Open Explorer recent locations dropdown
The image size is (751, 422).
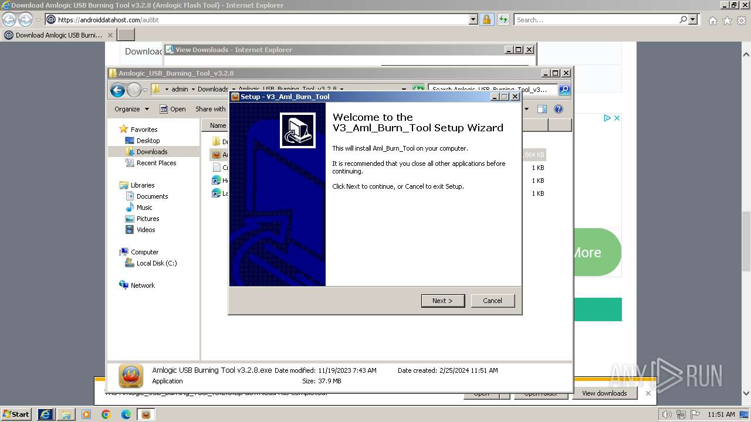pos(146,90)
